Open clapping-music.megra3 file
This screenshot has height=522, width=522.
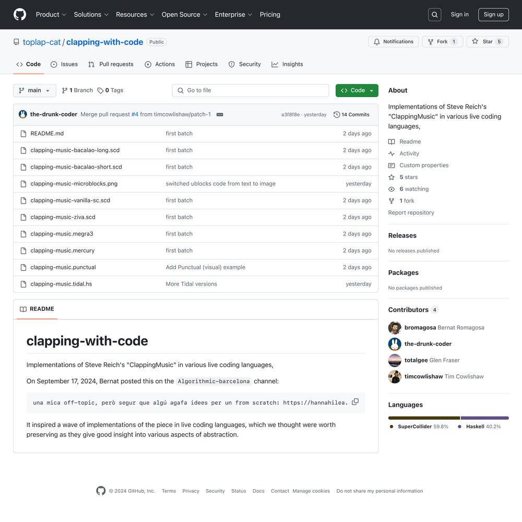point(62,234)
